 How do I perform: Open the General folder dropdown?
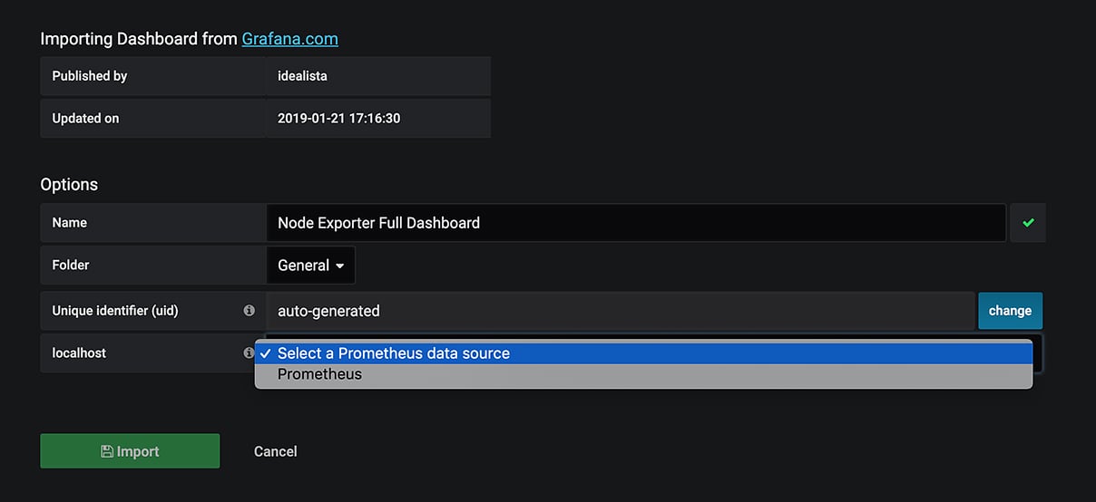[x=311, y=265]
